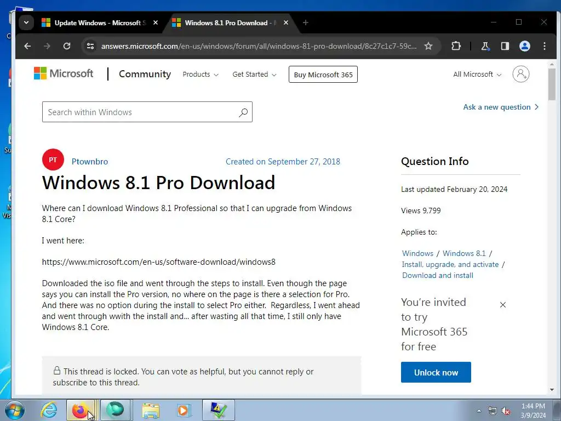Open the green browser taskbar icon
Image resolution: width=561 pixels, height=421 pixels.
[x=115, y=410]
